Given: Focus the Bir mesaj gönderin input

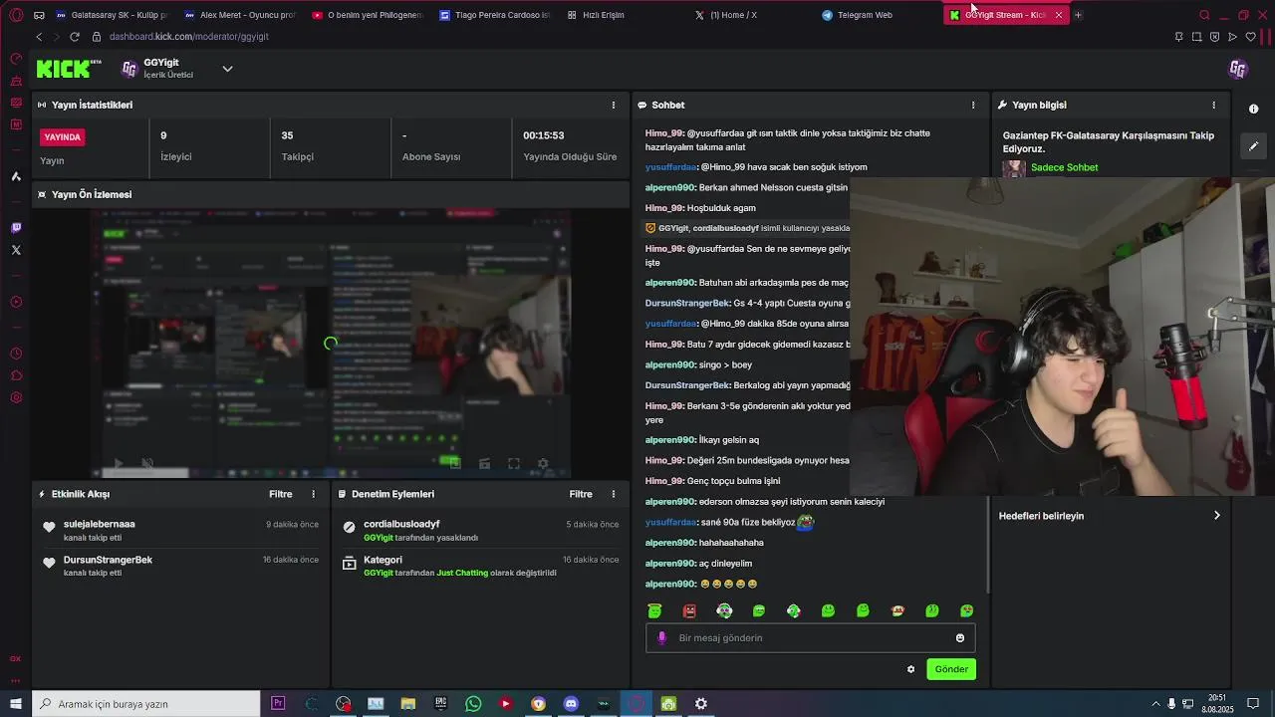Looking at the screenshot, I should [810, 638].
